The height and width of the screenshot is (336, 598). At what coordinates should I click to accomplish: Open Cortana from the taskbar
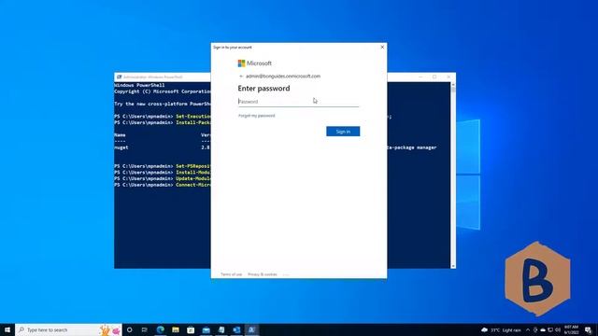(x=129, y=329)
